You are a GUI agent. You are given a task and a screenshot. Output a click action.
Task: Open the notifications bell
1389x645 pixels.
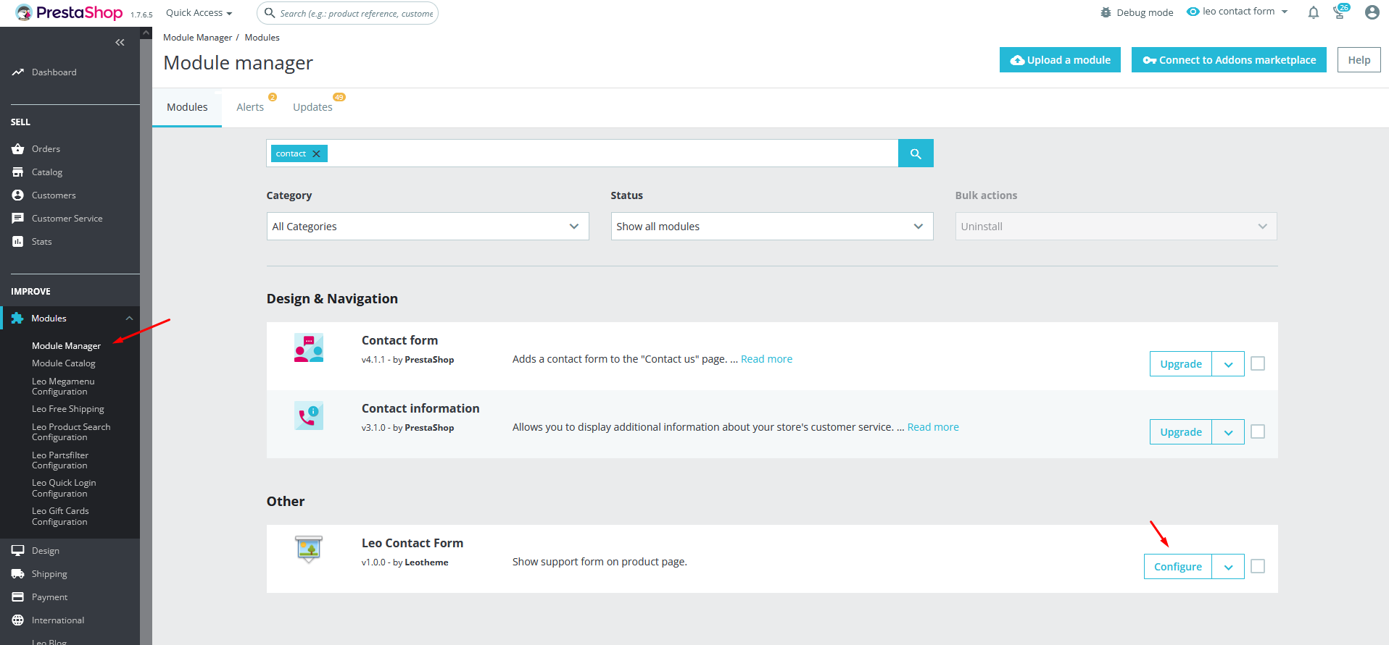pos(1313,12)
